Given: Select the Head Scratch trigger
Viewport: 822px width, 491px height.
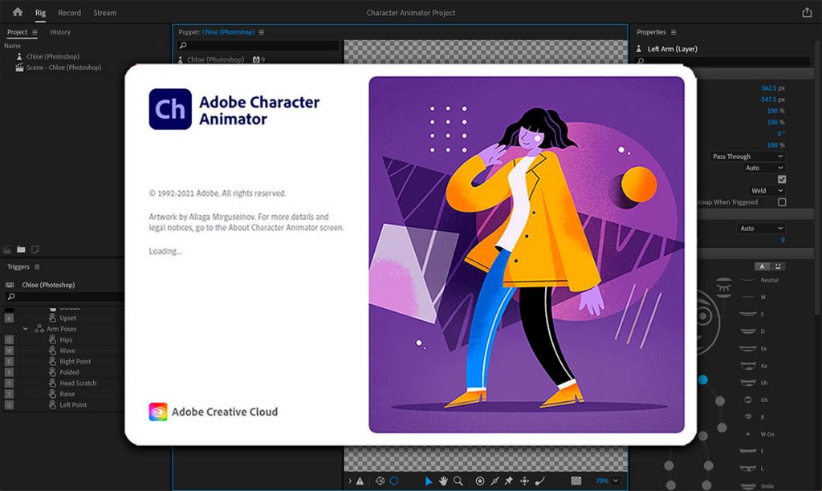Looking at the screenshot, I should point(78,383).
